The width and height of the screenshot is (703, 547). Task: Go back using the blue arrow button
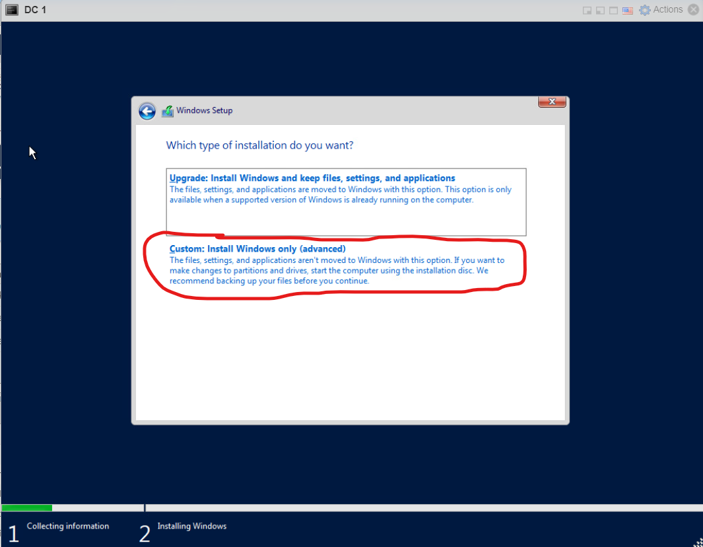147,111
